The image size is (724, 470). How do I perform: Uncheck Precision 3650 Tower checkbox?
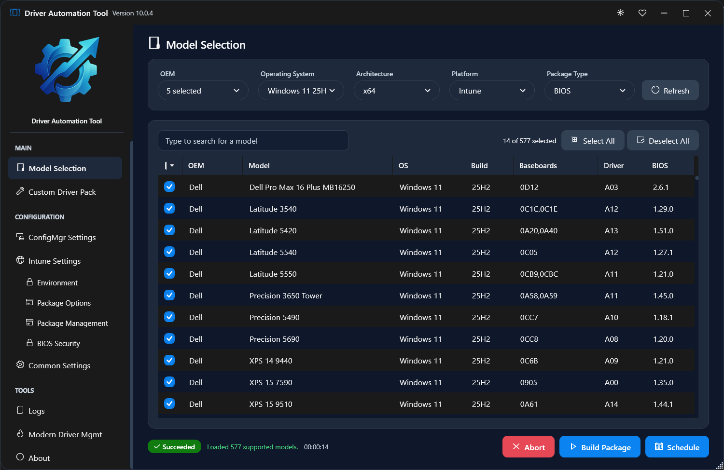(169, 295)
